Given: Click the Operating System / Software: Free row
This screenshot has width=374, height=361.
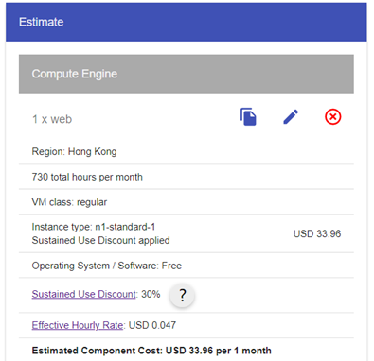Looking at the screenshot, I should pos(187,266).
